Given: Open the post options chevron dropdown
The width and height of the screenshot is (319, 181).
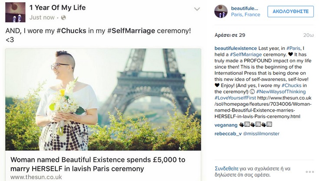Looking at the screenshot, I should tap(197, 9).
